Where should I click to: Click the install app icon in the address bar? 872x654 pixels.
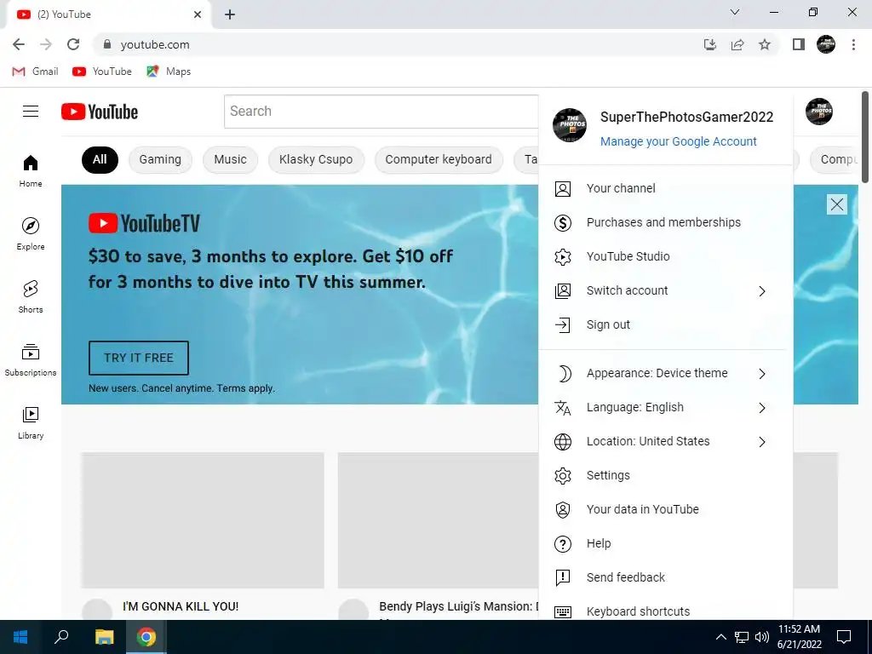tap(710, 44)
